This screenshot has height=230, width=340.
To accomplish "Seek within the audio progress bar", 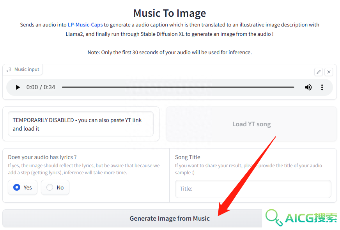I will (x=178, y=87).
